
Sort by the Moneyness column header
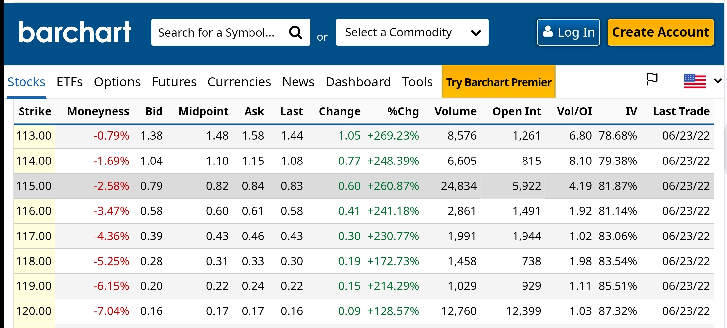point(98,111)
